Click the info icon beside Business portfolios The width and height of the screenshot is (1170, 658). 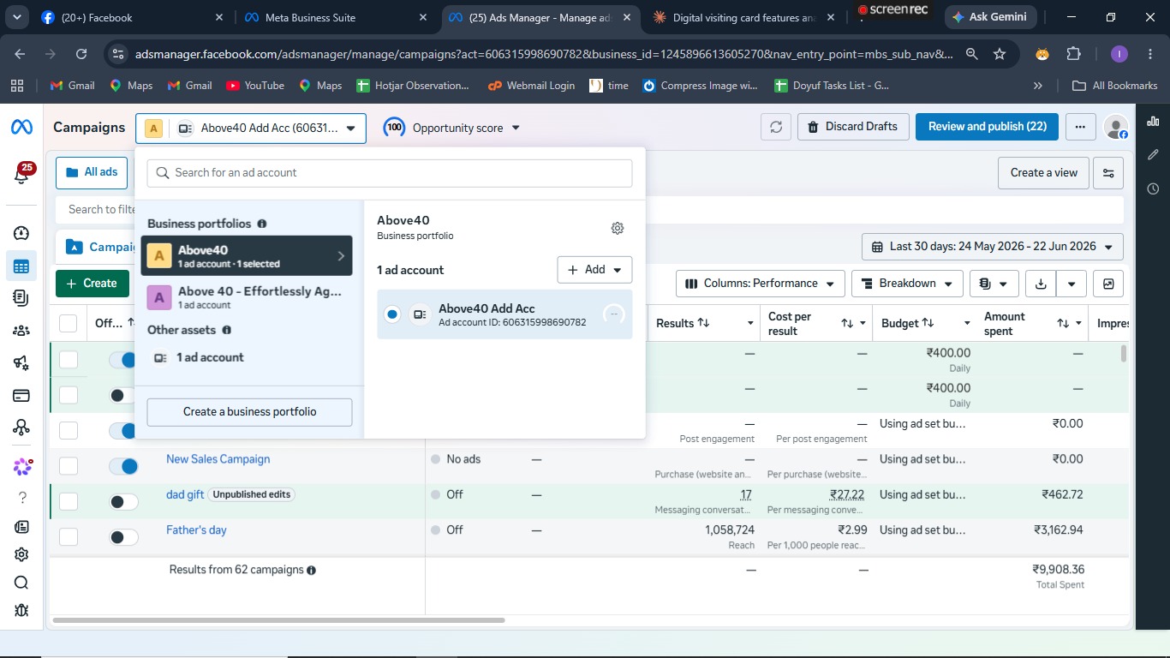[x=262, y=224]
